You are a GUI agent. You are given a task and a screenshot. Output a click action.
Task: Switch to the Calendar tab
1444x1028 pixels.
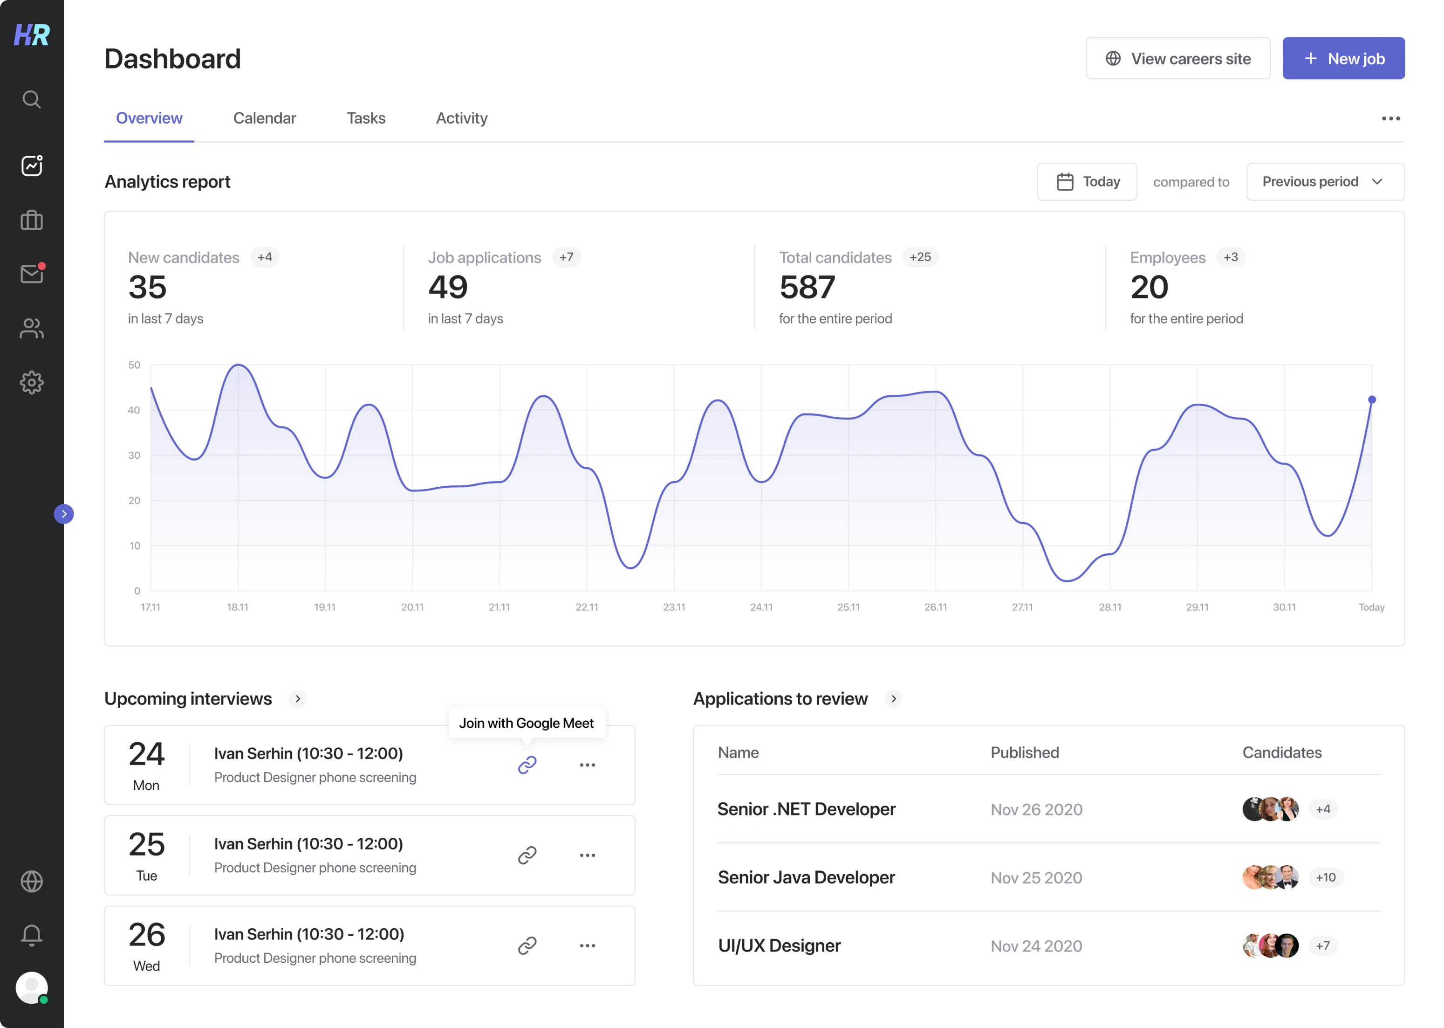[264, 118]
